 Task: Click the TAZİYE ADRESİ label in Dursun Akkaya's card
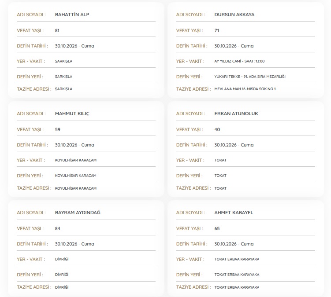[x=193, y=89]
